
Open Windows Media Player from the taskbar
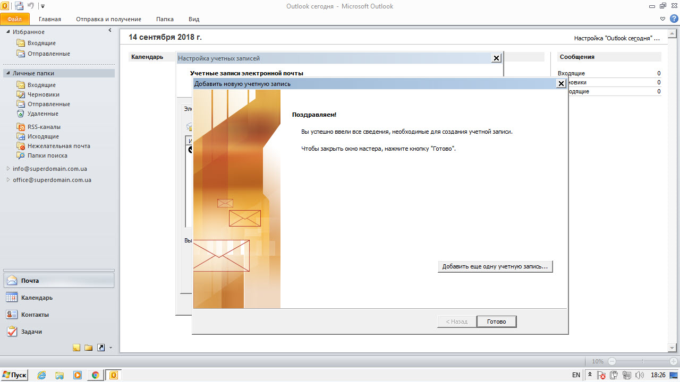[x=78, y=375]
